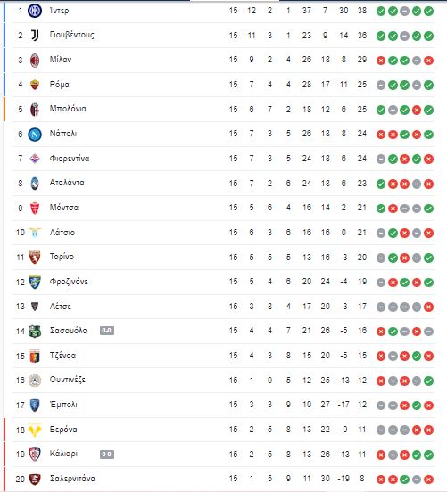Select the Salernitana club badge
The width and height of the screenshot is (447, 492).
(35, 479)
